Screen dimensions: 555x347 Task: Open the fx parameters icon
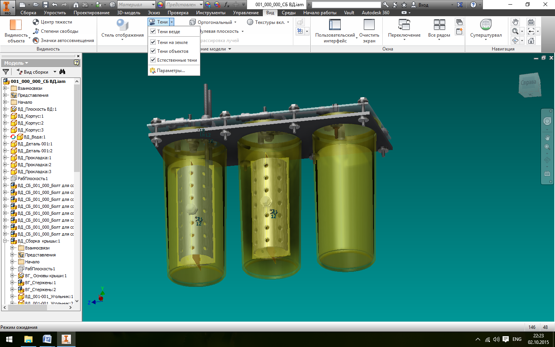227,5
